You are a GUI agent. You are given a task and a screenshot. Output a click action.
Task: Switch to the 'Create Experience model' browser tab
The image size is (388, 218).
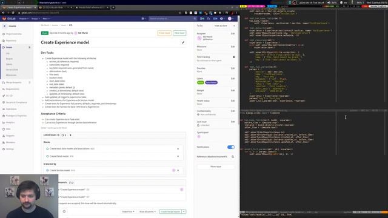coord(19,7)
